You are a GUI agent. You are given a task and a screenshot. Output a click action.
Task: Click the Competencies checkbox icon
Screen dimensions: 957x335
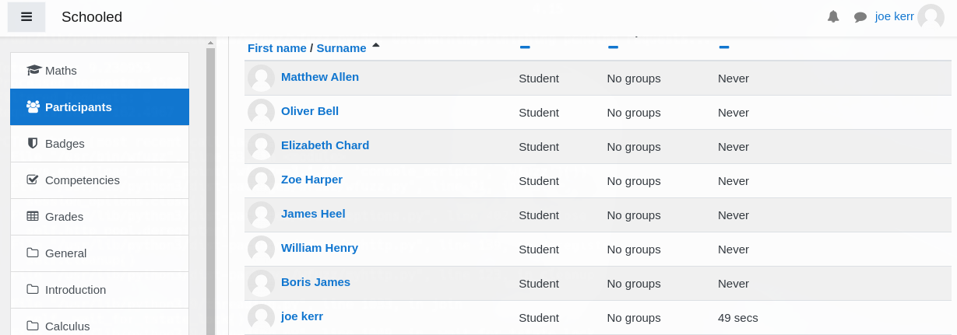click(33, 180)
